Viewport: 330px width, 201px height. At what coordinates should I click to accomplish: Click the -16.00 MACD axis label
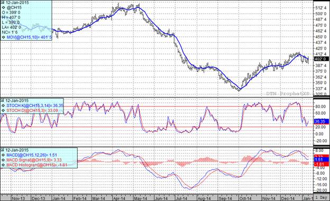(x=320, y=185)
